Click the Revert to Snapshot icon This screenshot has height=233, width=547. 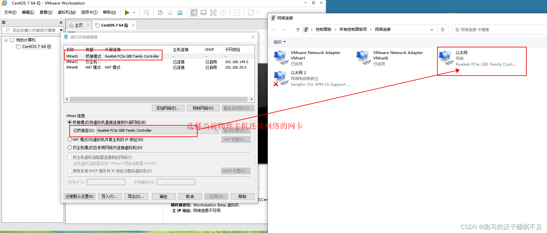[x=170, y=13]
